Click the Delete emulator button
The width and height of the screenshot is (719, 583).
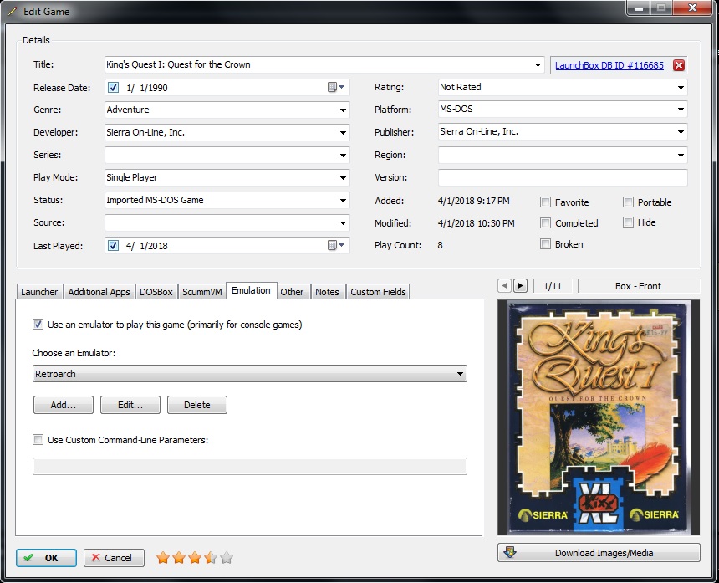[x=197, y=405]
